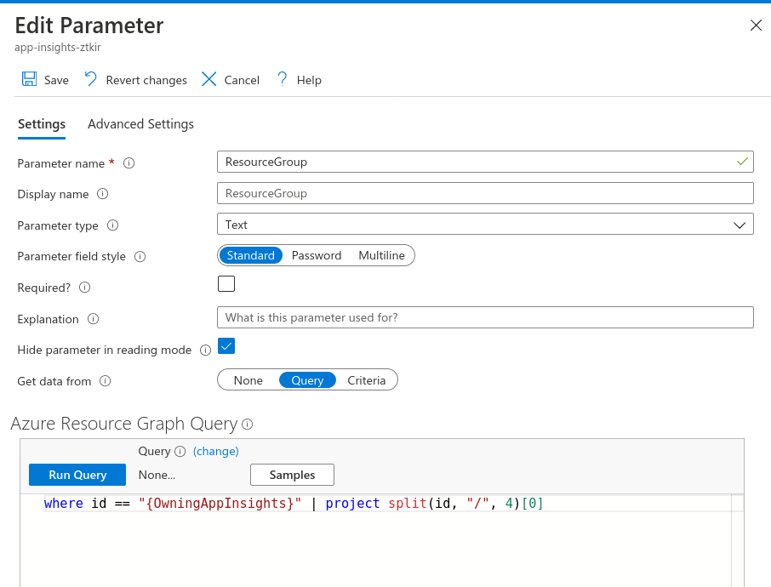Viewport: 771px width, 587px height.
Task: Click the Save disk icon
Action: pyautogui.click(x=29, y=79)
